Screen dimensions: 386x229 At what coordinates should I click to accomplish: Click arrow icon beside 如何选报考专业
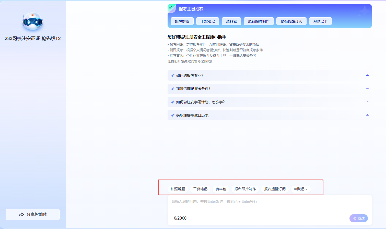(367, 75)
